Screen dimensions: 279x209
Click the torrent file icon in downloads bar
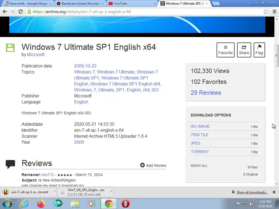pos(6,192)
